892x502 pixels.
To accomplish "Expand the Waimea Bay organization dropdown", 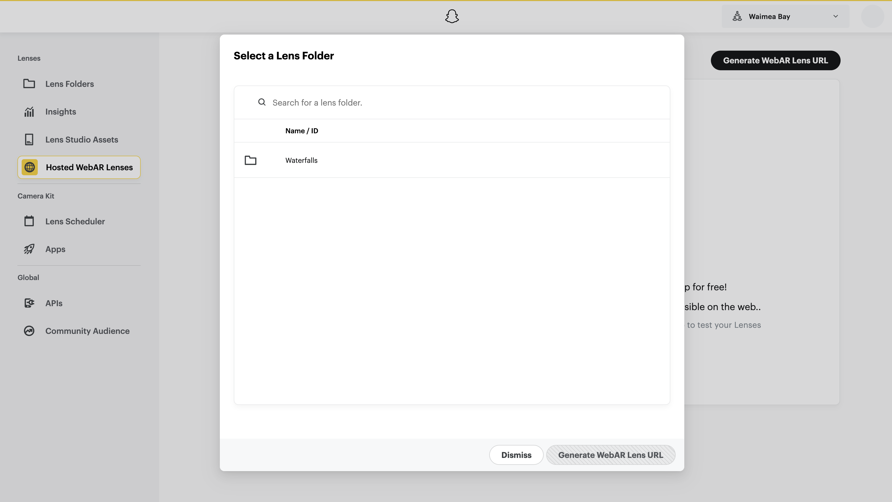I will tap(835, 16).
